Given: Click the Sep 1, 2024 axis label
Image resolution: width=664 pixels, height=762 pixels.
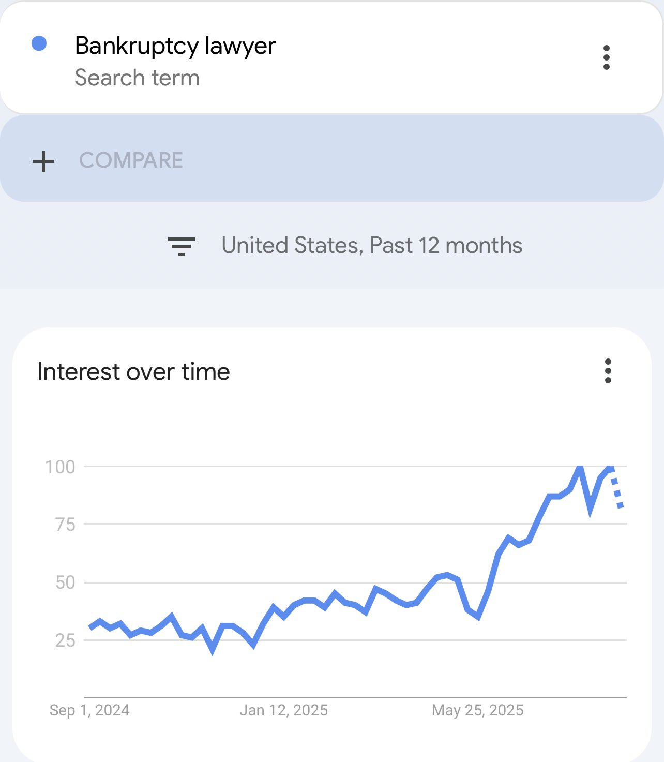Looking at the screenshot, I should (x=89, y=710).
